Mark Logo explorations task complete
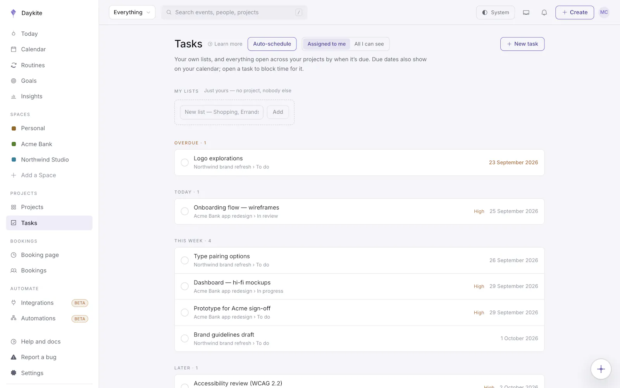 pos(185,163)
